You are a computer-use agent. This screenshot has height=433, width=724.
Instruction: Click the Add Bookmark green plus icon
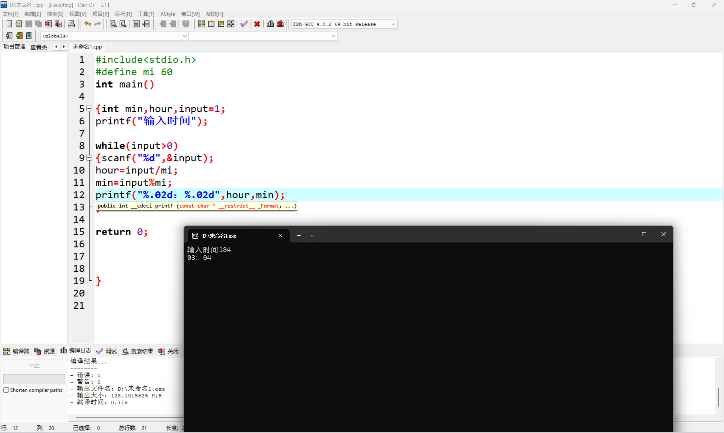(19, 36)
